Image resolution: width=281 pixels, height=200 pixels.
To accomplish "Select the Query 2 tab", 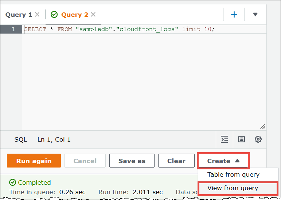I will click(74, 15).
